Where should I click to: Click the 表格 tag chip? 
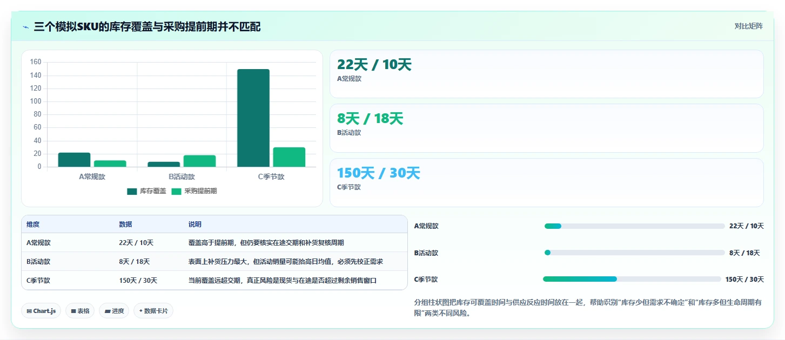pyautogui.click(x=80, y=311)
